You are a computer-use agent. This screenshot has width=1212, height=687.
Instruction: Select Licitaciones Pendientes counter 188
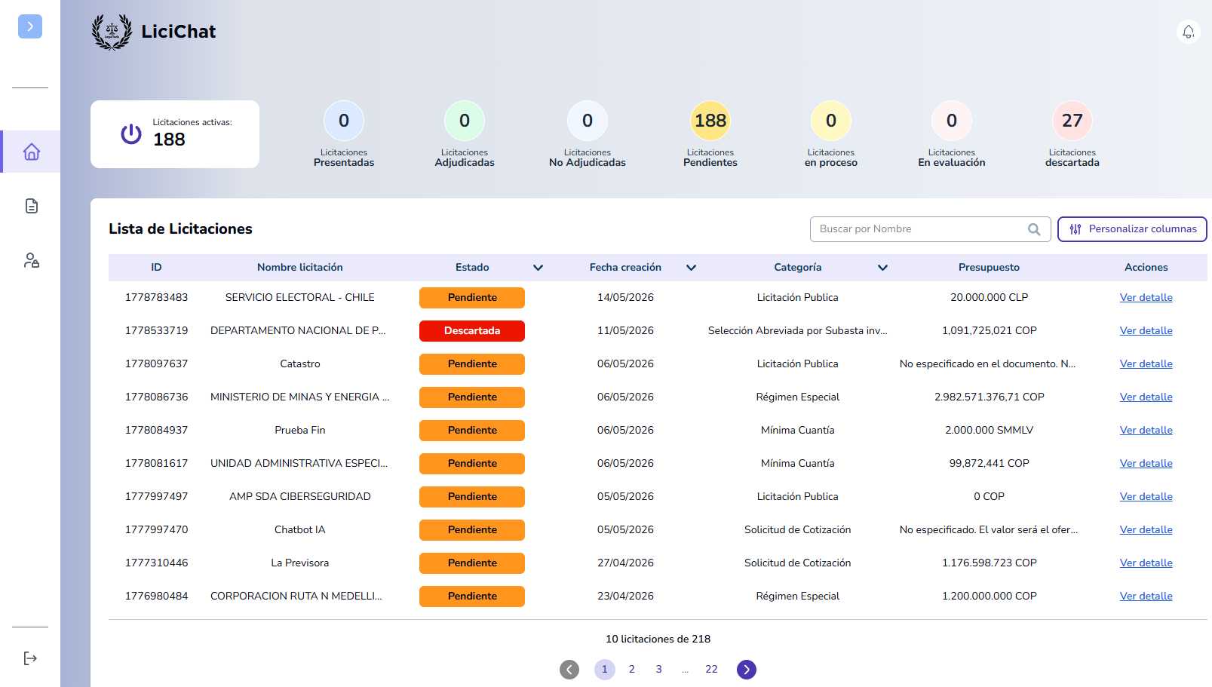(710, 121)
